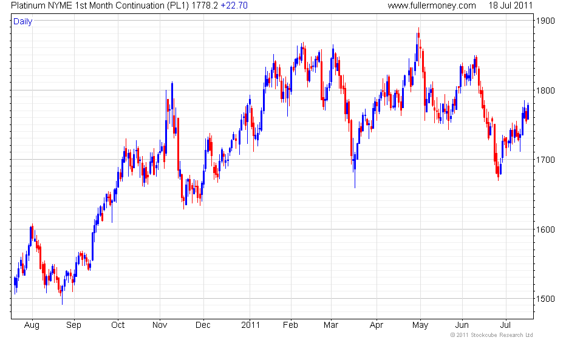The image size is (583, 340).
Task: Click the chart title 'Platinum NYME 1st Month Continuation (PL1)'
Action: coord(100,5)
